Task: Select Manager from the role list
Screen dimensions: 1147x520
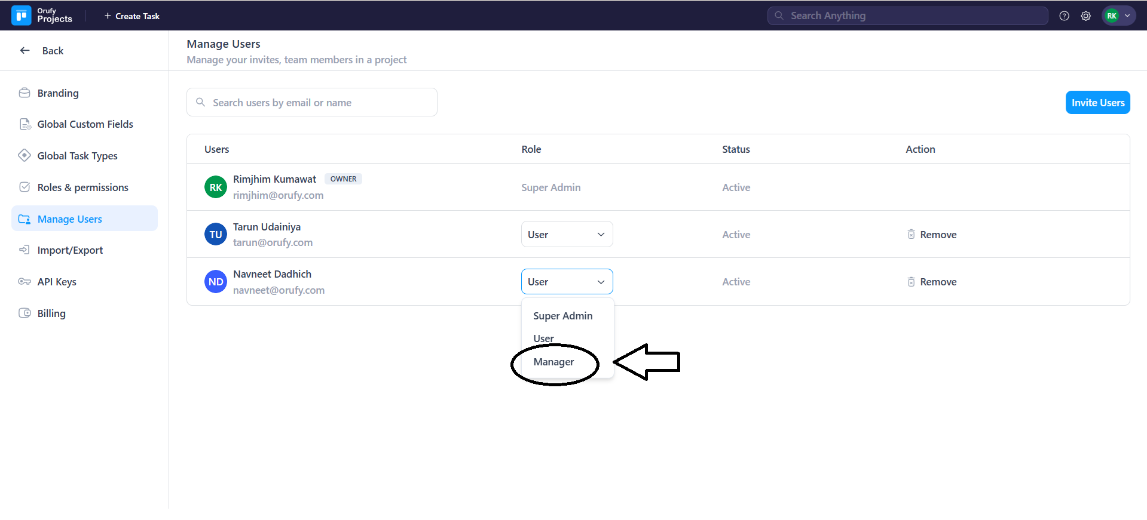Action: [x=553, y=362]
